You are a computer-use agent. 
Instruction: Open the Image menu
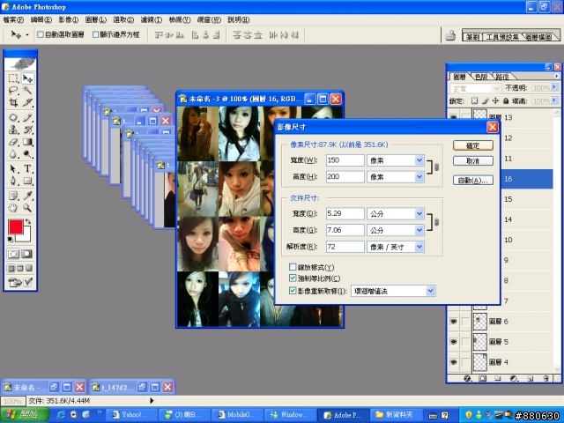(x=69, y=19)
